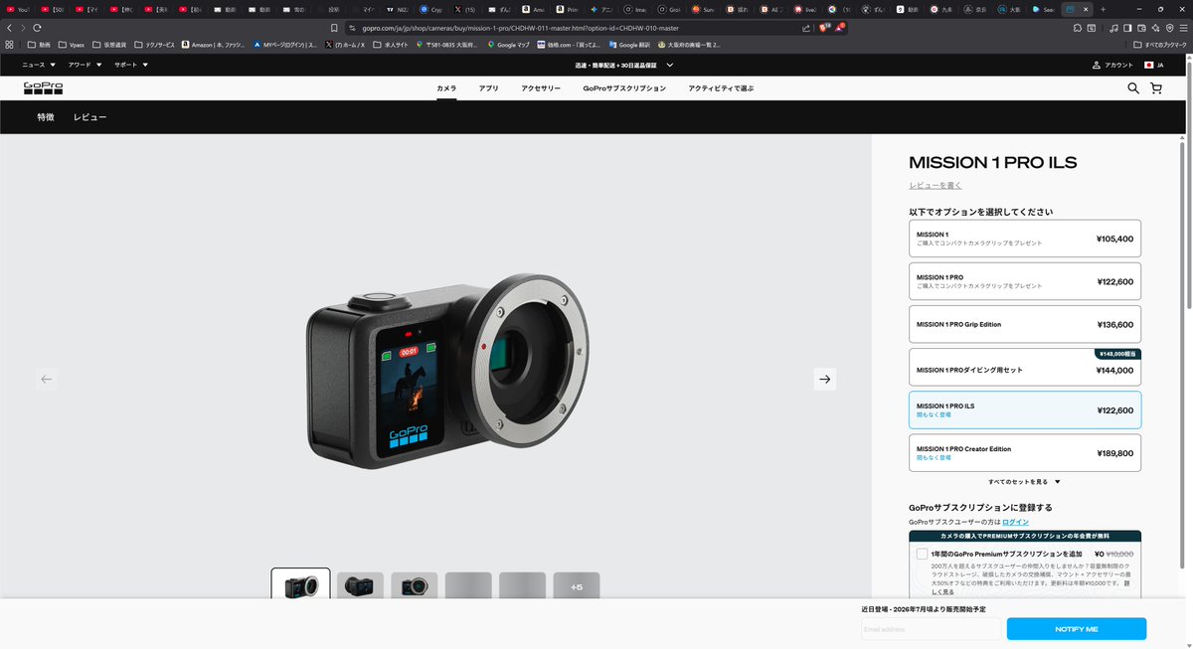Open the すべてのブックマーク folder
The height and width of the screenshot is (649, 1193).
click(1162, 45)
